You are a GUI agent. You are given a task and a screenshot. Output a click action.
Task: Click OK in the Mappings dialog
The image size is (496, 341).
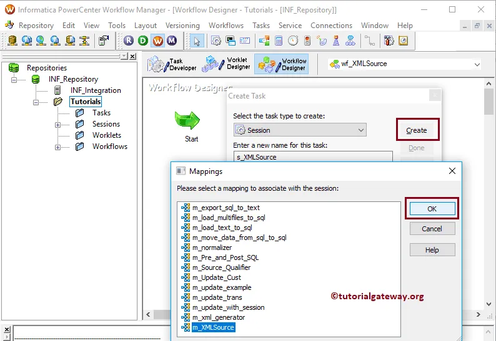click(432, 209)
